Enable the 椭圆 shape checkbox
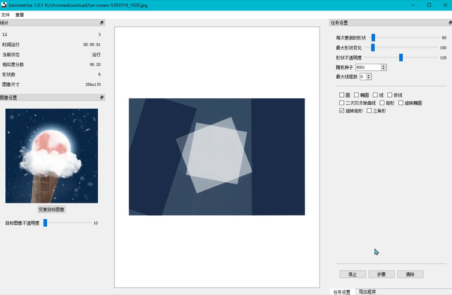This screenshot has width=452, height=295. pyautogui.click(x=356, y=95)
